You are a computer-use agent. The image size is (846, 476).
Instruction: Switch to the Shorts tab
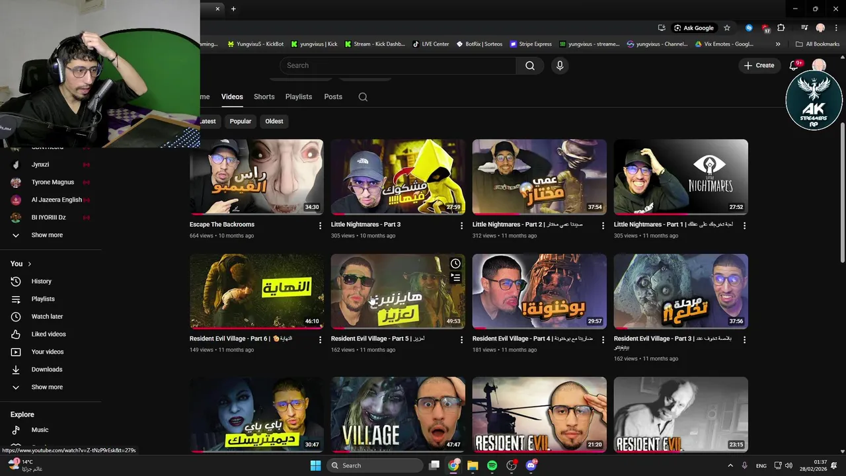click(x=264, y=97)
